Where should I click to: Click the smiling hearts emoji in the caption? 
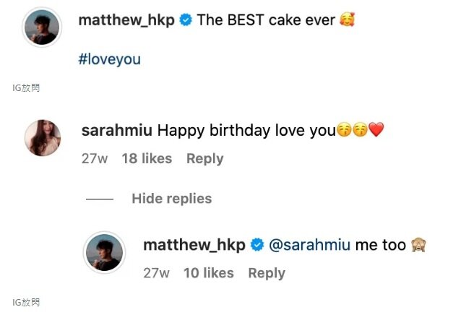click(347, 20)
